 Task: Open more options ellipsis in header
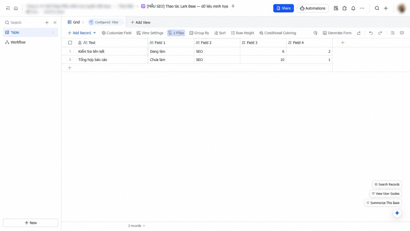coord(362,8)
